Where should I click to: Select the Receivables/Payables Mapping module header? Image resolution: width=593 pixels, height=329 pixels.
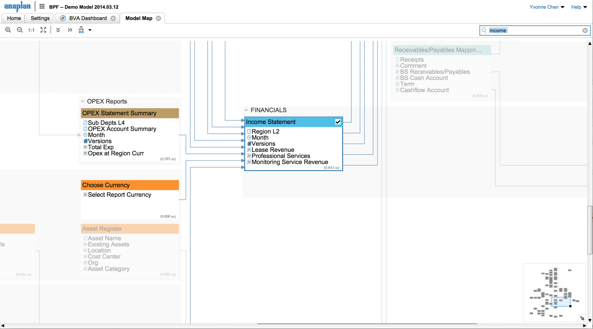coord(442,50)
